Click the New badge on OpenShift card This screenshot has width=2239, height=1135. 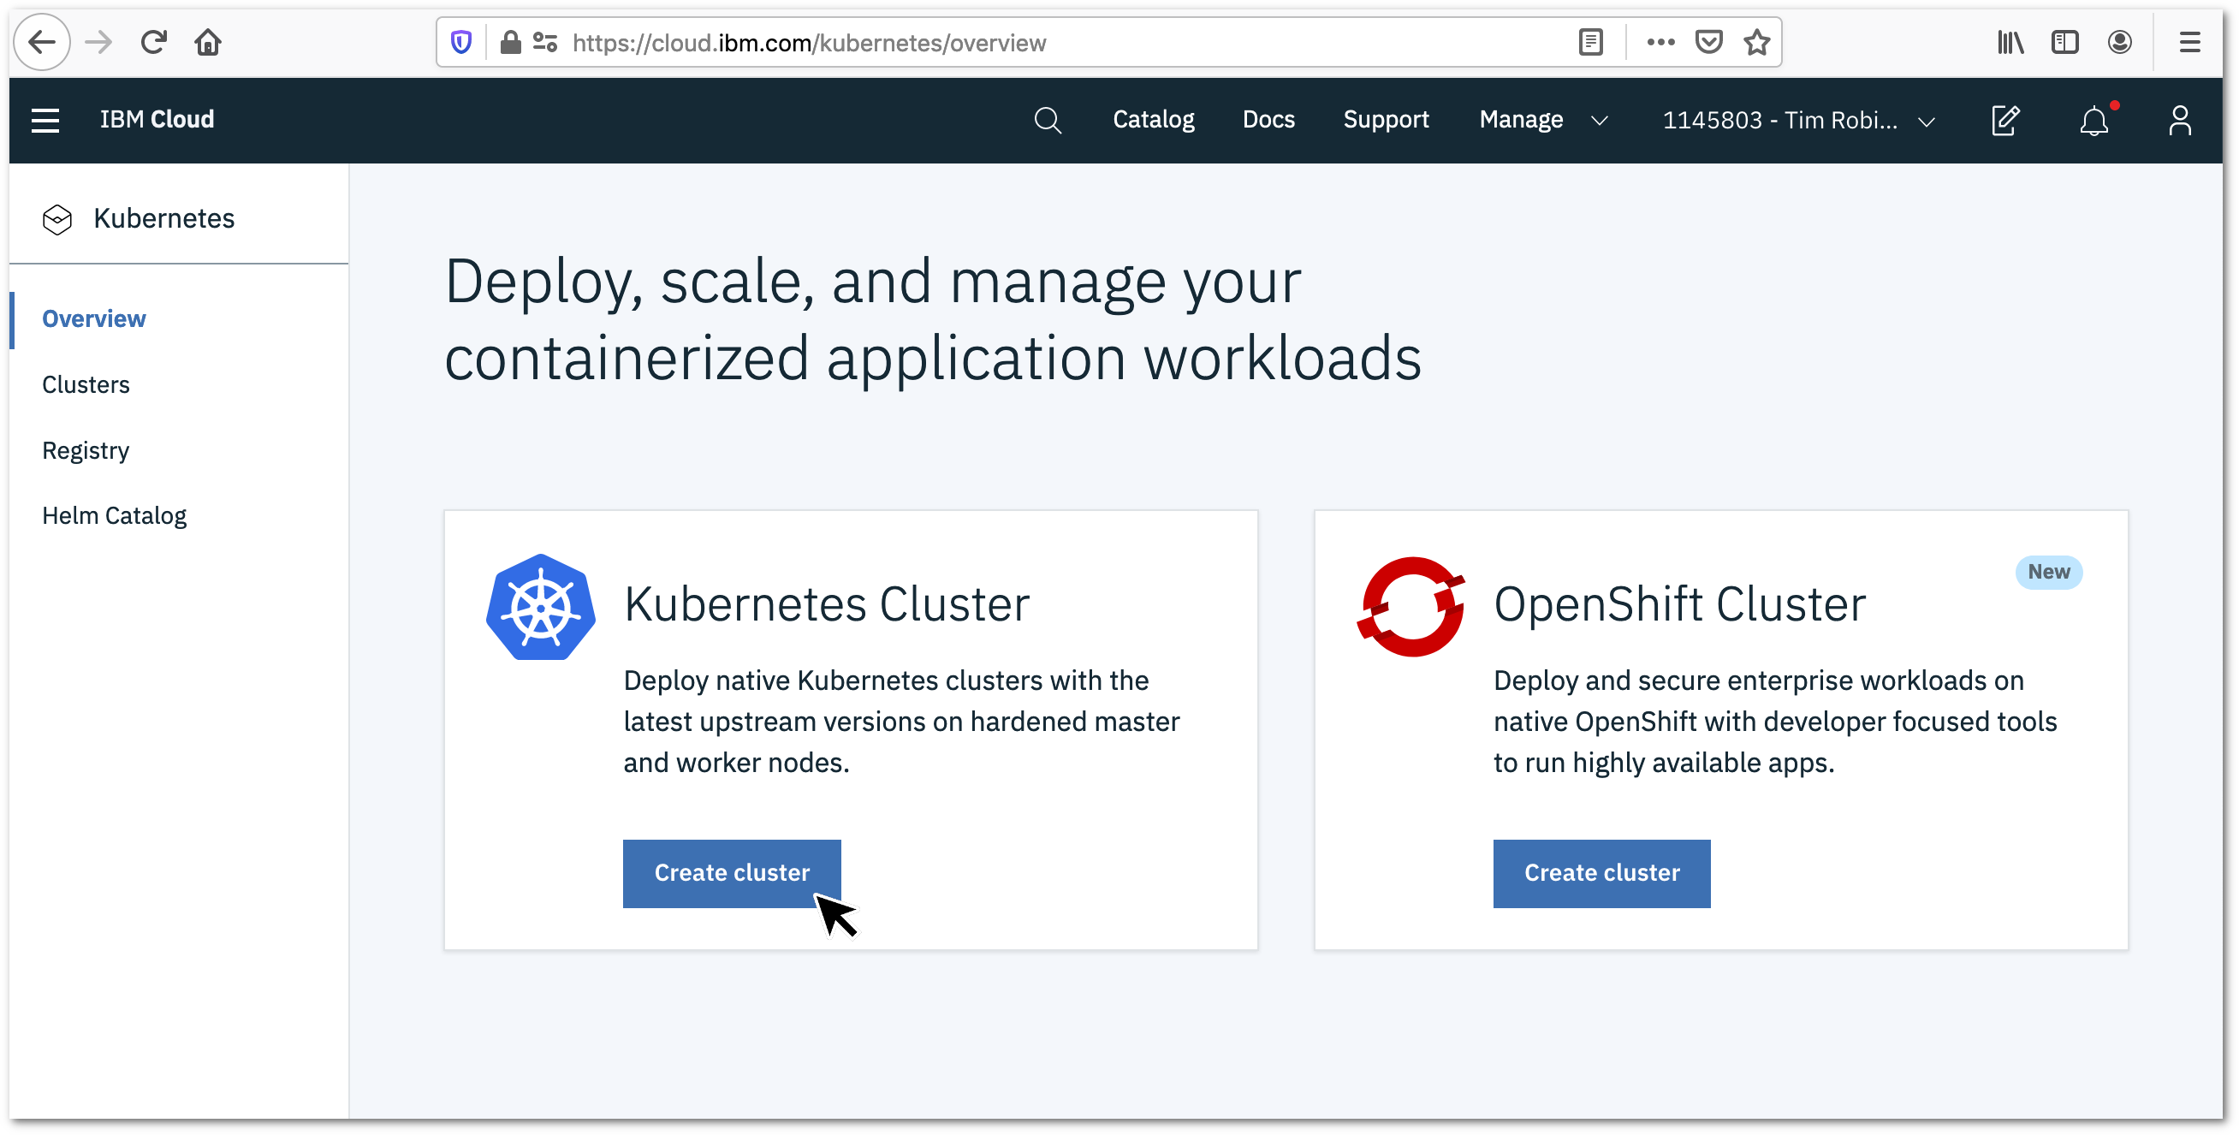2048,572
